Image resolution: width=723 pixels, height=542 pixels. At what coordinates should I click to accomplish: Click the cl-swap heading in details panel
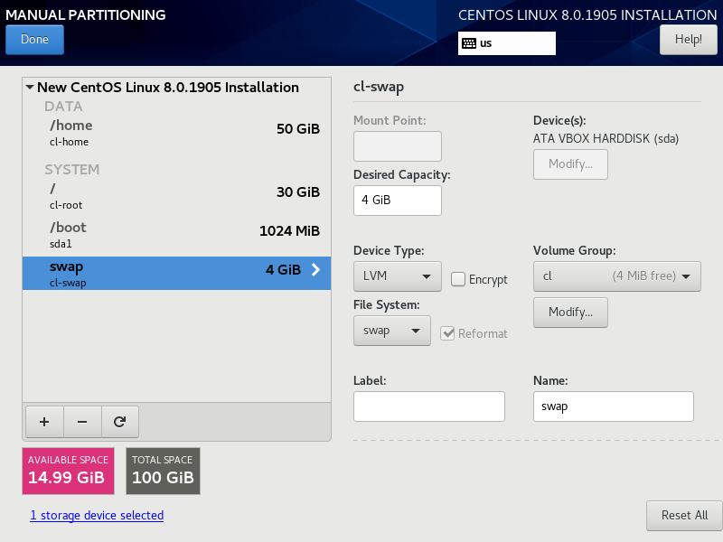coord(379,87)
